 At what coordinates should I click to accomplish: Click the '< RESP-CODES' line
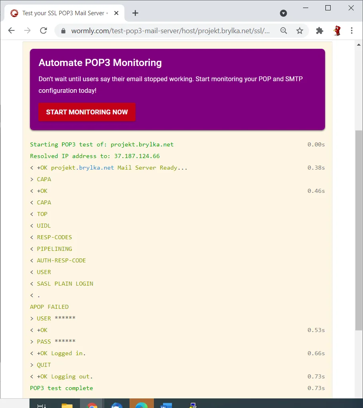click(x=51, y=237)
